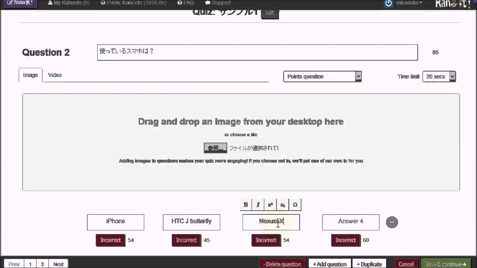Click the Duplicate button
The width and height of the screenshot is (477, 268).
pos(369,264)
